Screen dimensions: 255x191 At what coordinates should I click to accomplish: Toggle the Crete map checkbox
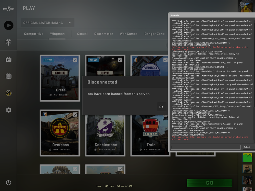(x=75, y=60)
